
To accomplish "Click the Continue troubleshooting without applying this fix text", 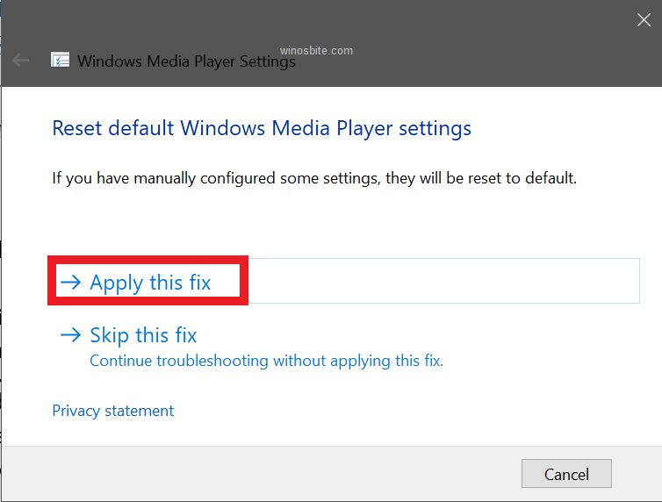I will 266,361.
